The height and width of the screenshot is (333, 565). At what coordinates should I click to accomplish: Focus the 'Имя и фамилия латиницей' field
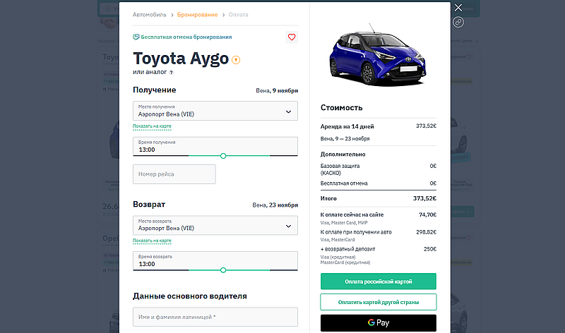click(215, 317)
